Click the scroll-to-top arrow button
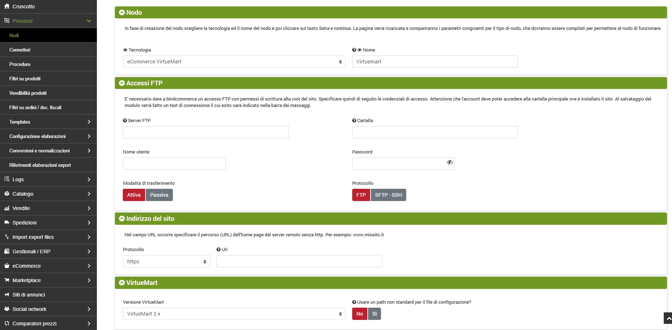 click(668, 318)
